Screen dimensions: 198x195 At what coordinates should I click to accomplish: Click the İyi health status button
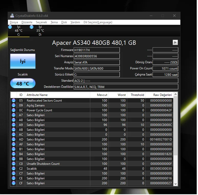[23, 61]
